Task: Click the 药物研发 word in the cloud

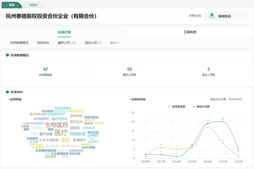Action: (x=78, y=134)
